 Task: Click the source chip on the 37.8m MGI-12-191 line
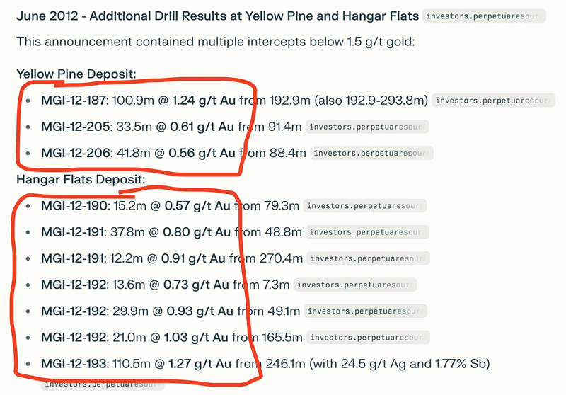click(x=368, y=232)
